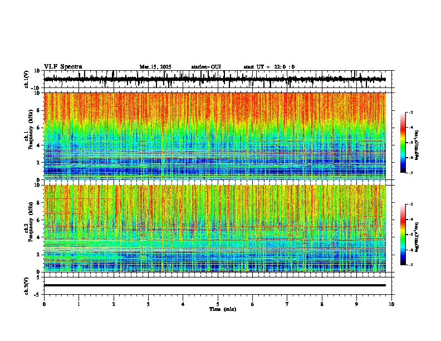Click the ch.3(V) axis label
This screenshot has width=441, height=341.
click(26, 286)
